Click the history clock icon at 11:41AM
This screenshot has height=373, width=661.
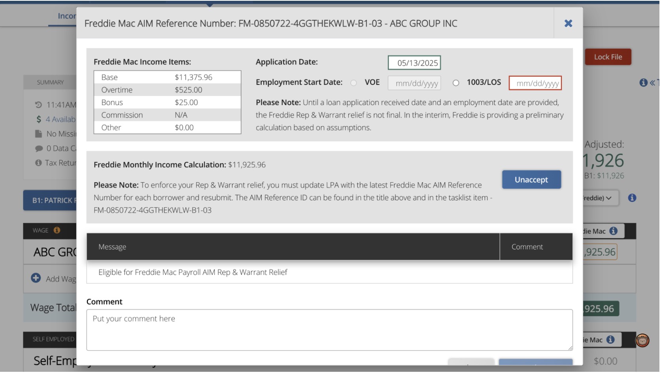(38, 105)
